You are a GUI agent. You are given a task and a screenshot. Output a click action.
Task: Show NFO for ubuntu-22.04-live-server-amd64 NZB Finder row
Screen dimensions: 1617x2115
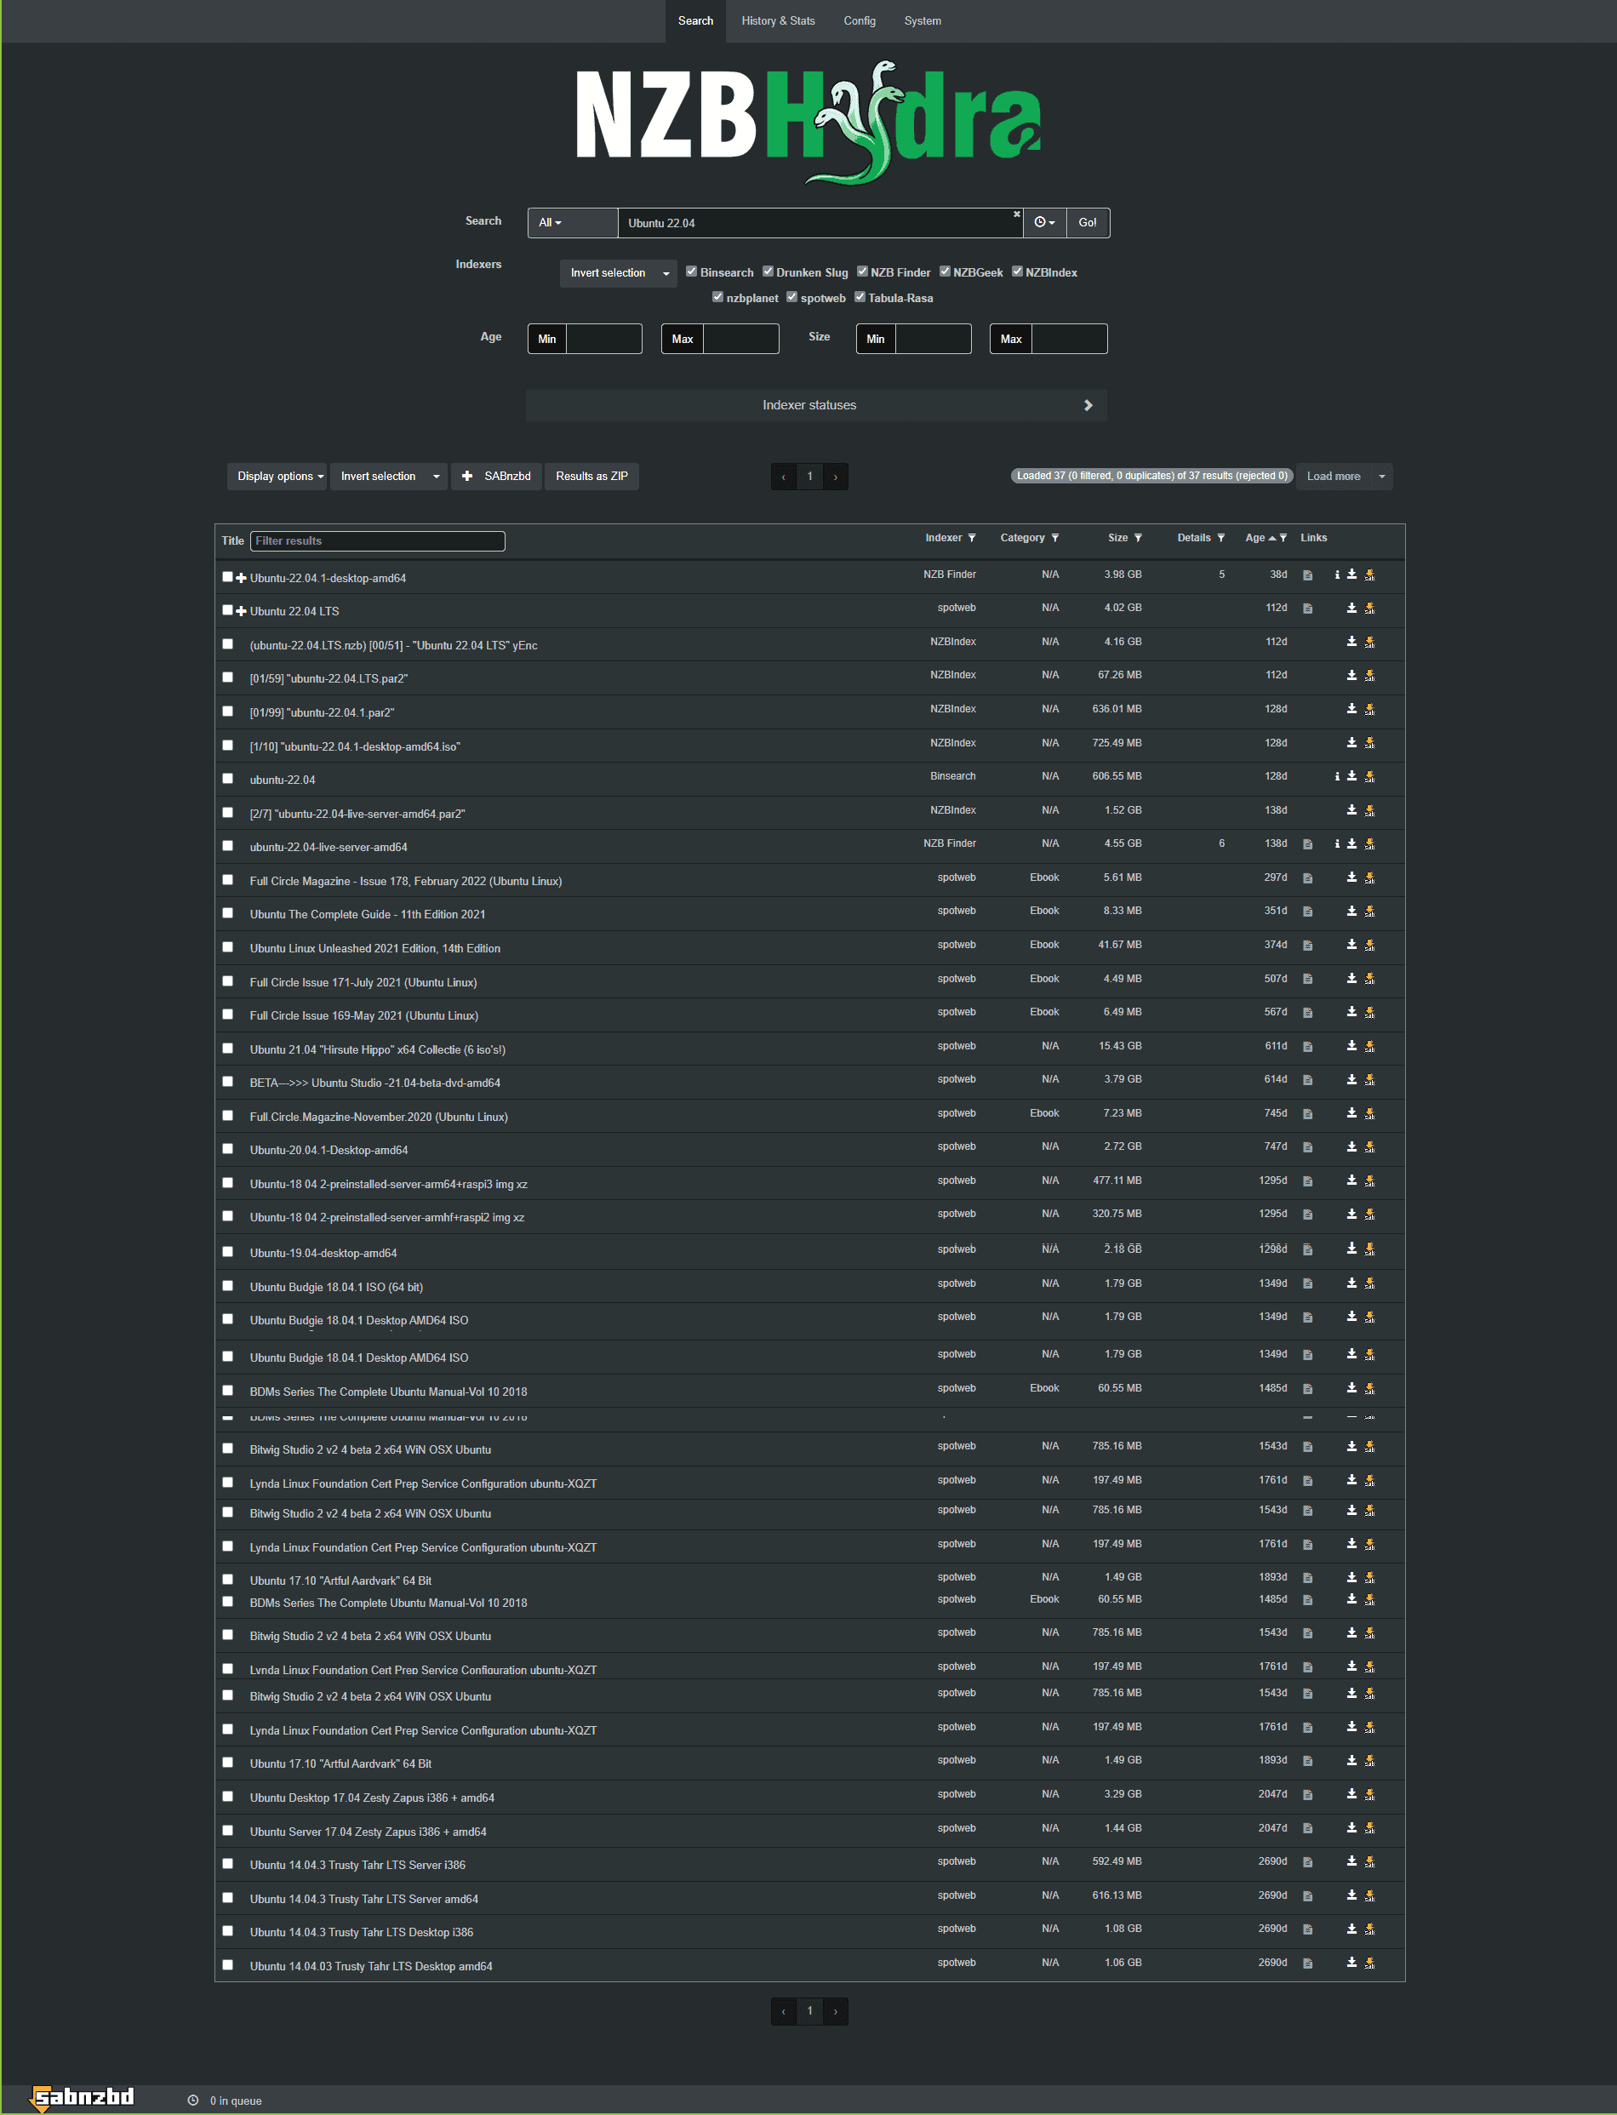(1307, 844)
